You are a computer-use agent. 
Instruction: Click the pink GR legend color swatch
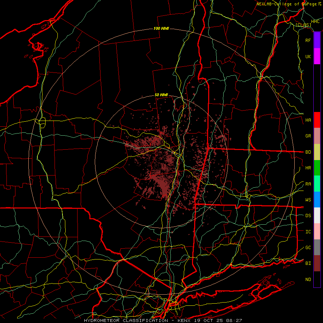317,136
